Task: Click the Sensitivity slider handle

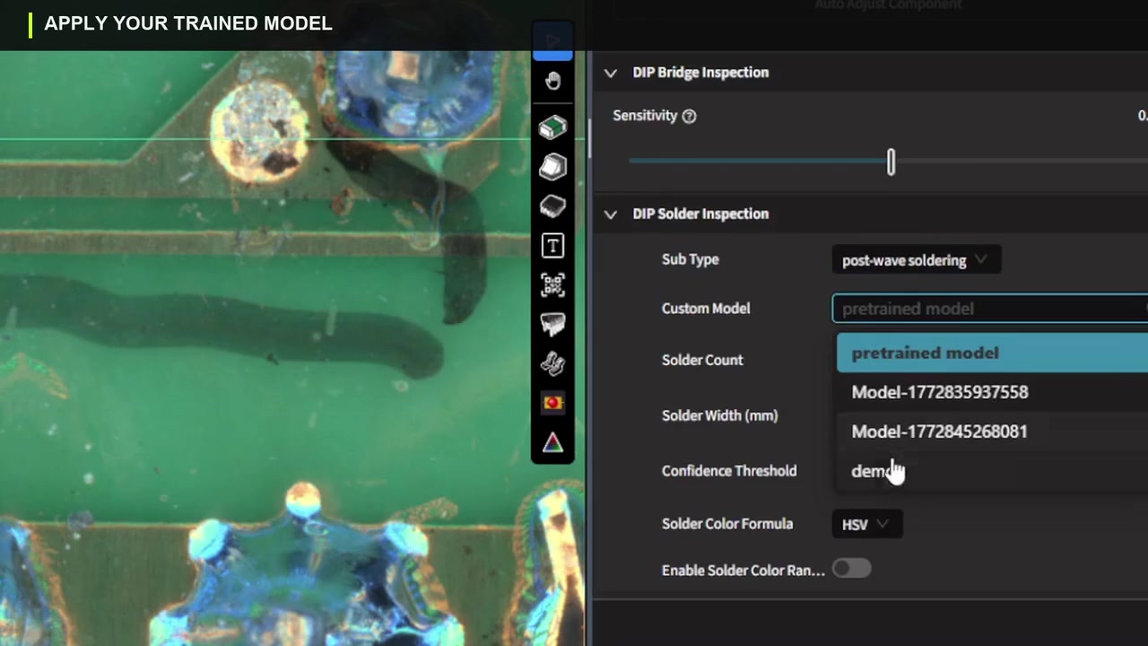Action: pyautogui.click(x=891, y=162)
